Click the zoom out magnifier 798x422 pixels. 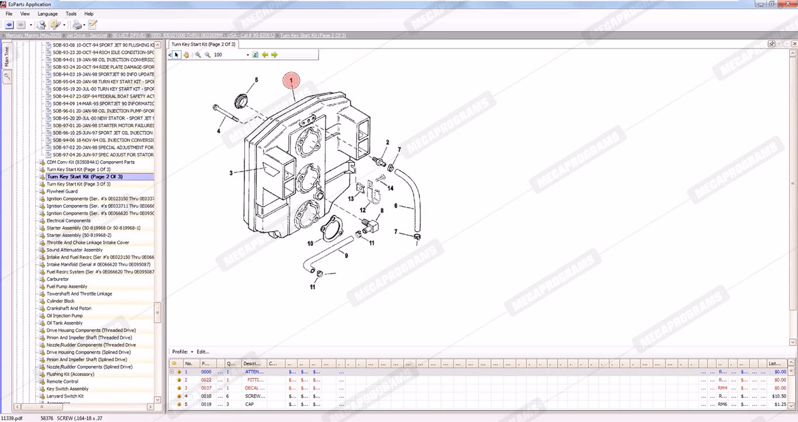tap(207, 55)
